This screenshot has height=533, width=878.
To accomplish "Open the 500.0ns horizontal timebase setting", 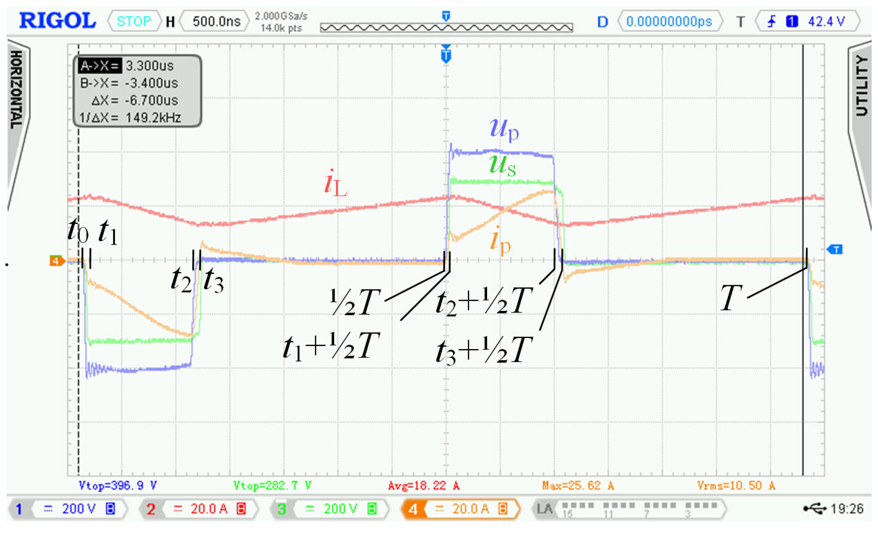I will [x=216, y=21].
